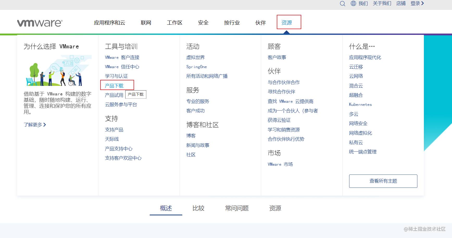
Task: Open the 天际线 link
Action: pos(112,139)
